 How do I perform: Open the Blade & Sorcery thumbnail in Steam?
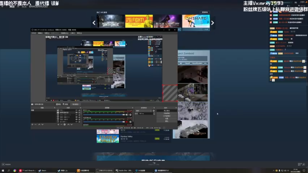click(x=167, y=21)
